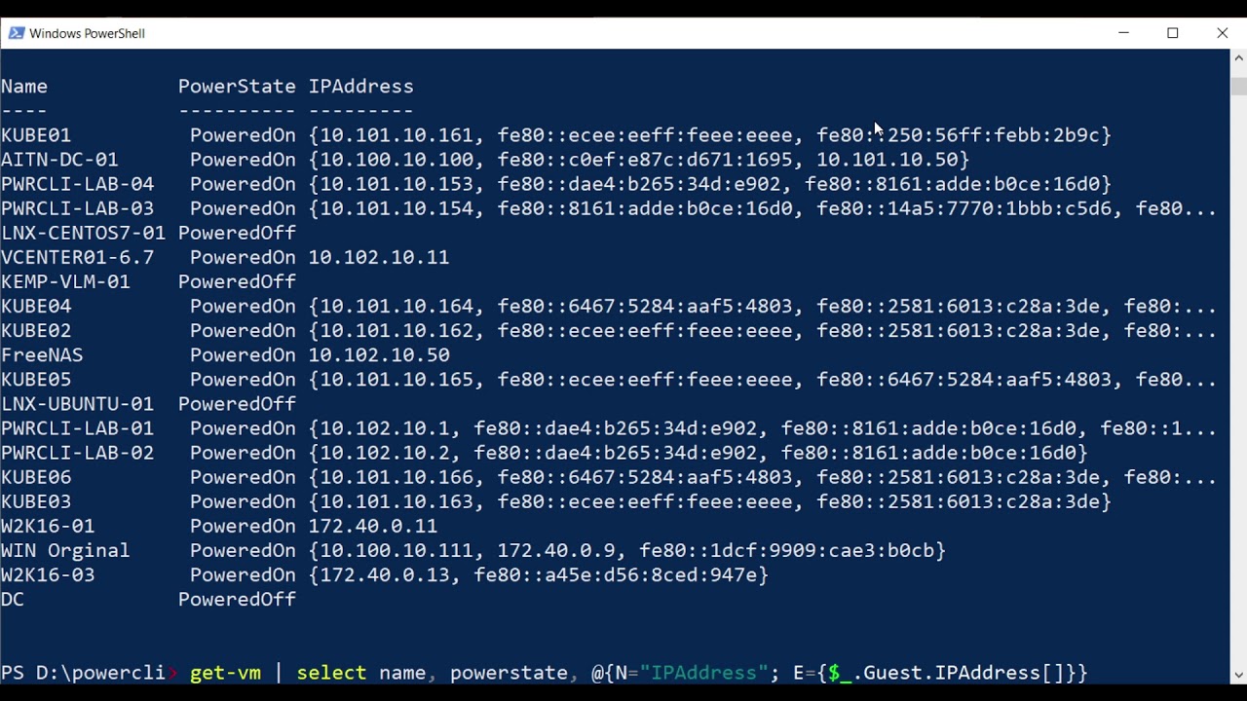Click the FreeNAS VM name

point(42,355)
